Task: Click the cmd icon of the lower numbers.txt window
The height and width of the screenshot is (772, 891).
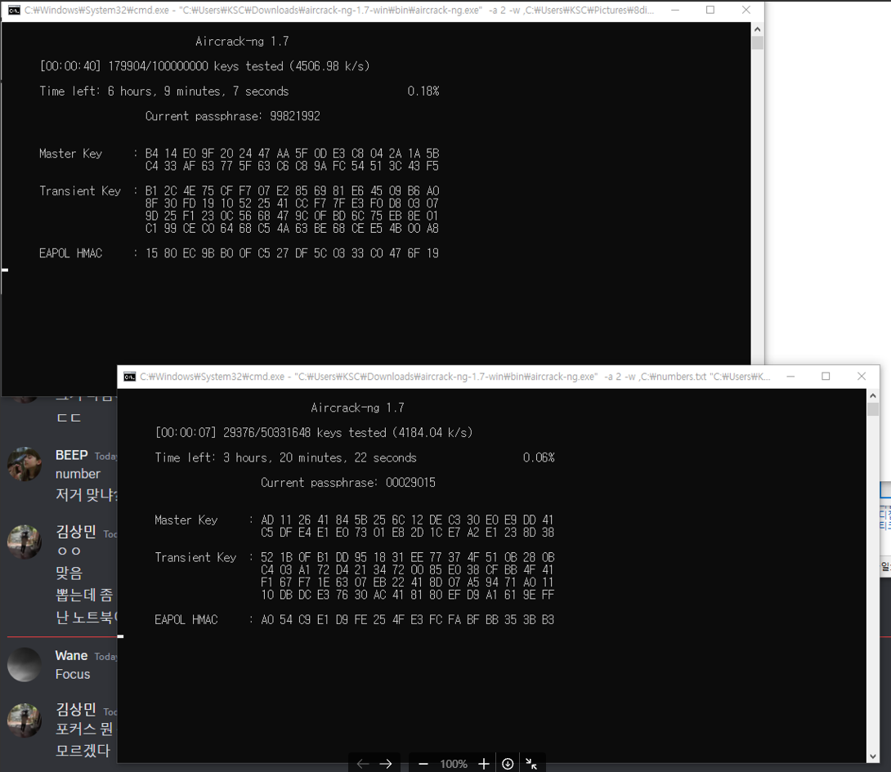Action: tap(129, 377)
